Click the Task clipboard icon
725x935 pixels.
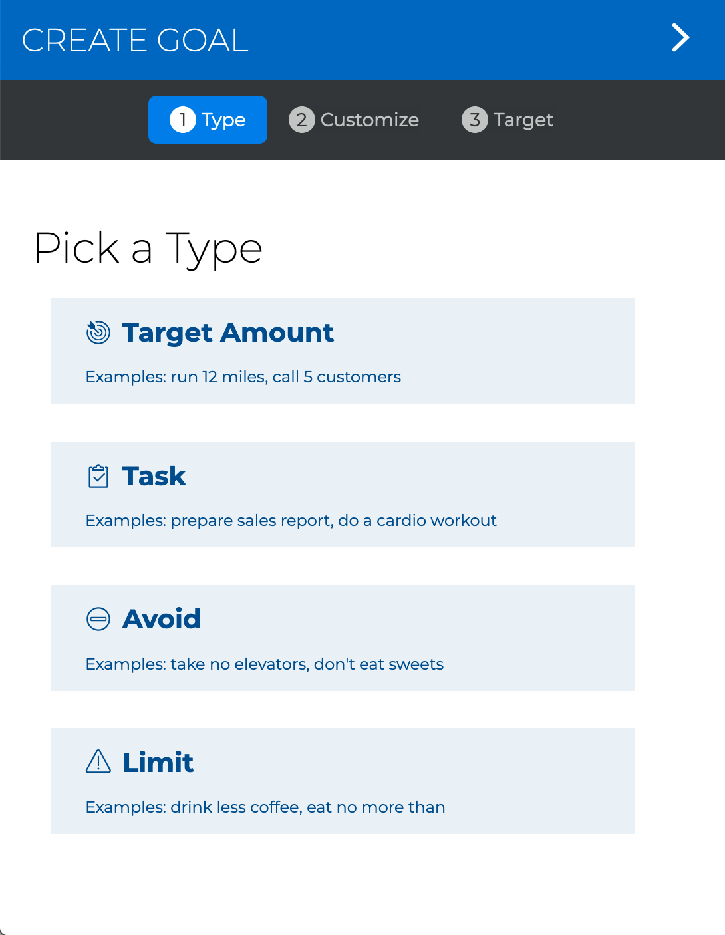pos(98,476)
